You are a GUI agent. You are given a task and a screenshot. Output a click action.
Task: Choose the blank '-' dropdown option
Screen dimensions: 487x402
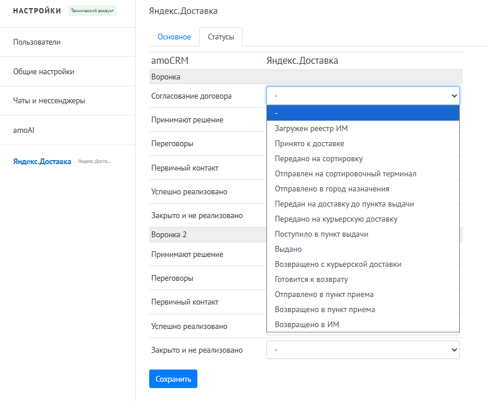[363, 113]
